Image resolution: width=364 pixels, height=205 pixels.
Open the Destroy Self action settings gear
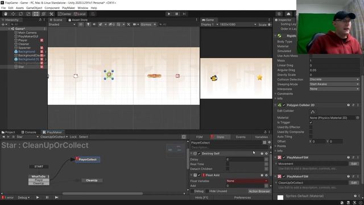tap(266, 154)
